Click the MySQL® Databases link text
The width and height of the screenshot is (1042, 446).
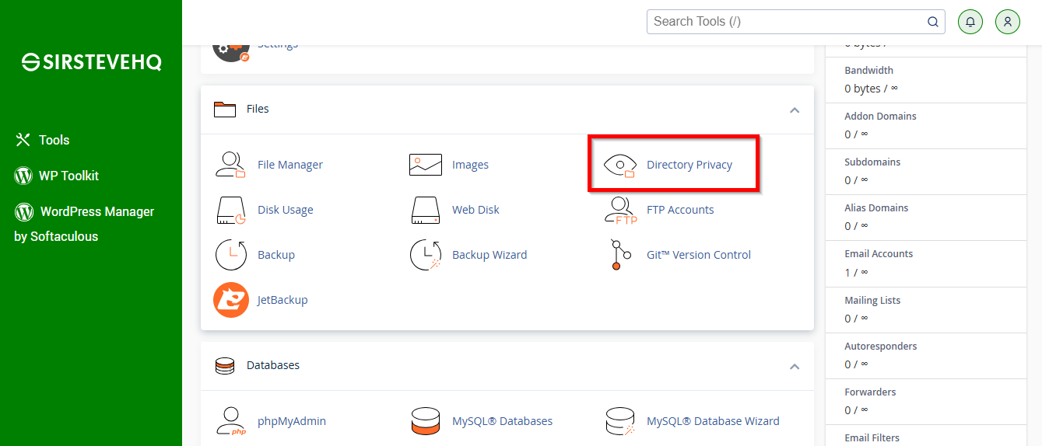coord(502,421)
